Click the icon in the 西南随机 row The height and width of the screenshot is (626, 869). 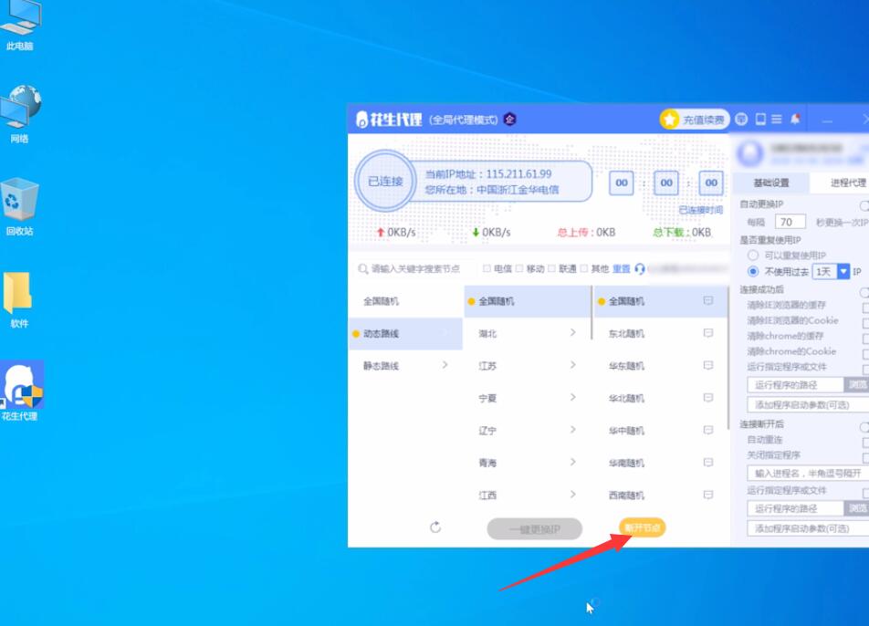pos(707,495)
